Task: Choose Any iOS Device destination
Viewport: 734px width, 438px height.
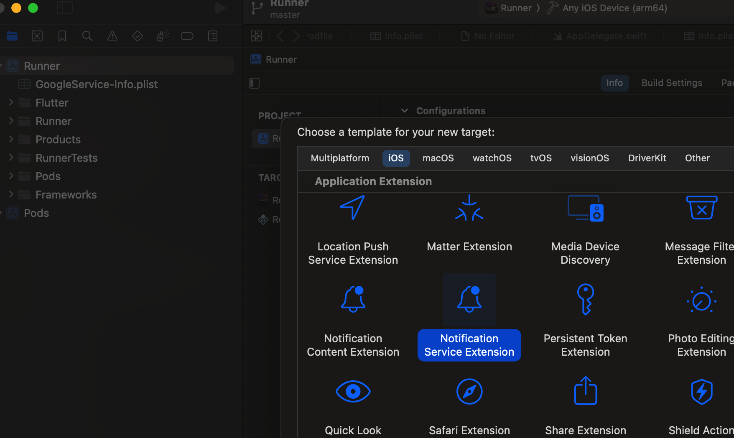Action: (x=607, y=8)
